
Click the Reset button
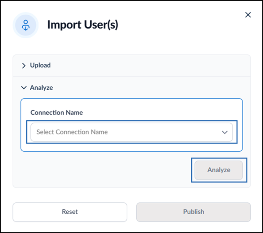click(x=70, y=212)
